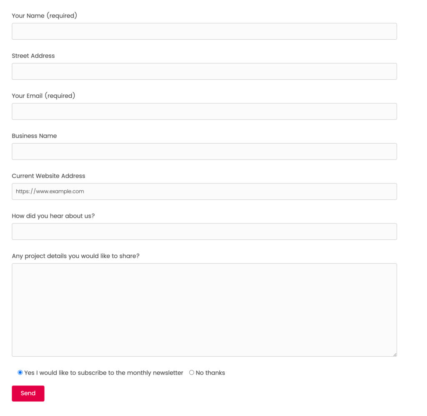Click the Your Name required label
This screenshot has height=416, width=427.
click(x=44, y=15)
